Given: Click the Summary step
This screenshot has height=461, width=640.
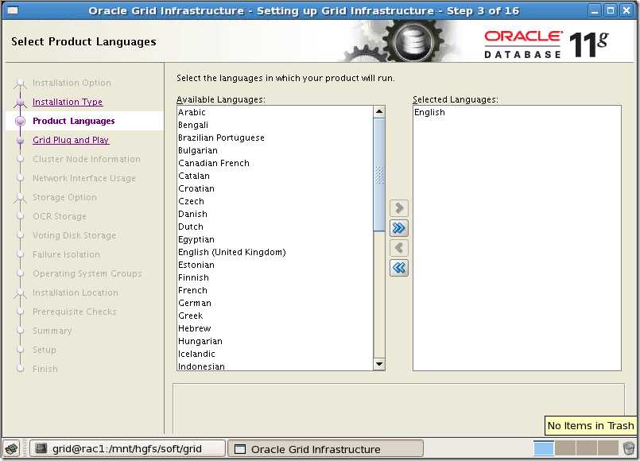Looking at the screenshot, I should [52, 331].
